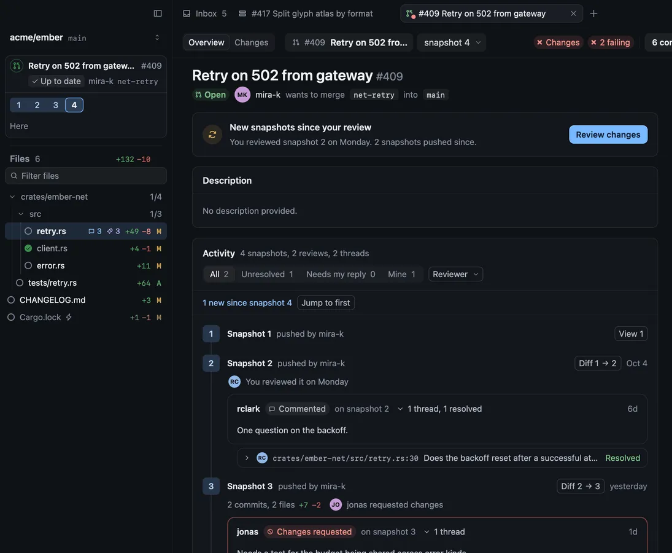Open Diff 1 → 2 comparison
672x553 pixels.
coord(597,363)
